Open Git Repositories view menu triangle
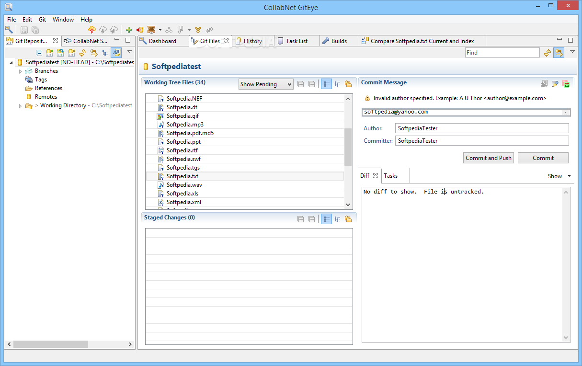 pos(129,52)
